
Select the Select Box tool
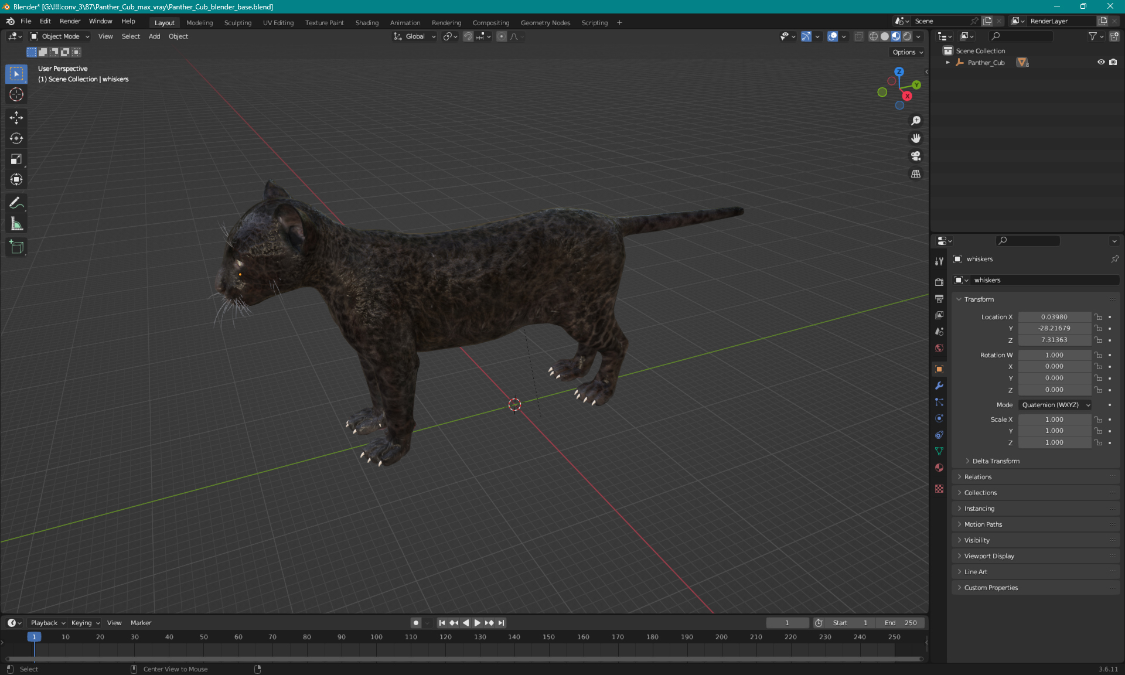click(16, 74)
